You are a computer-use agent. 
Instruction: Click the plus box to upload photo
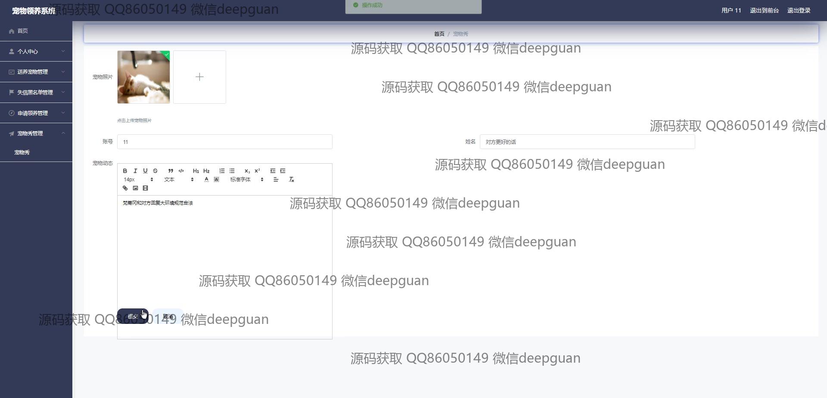199,77
